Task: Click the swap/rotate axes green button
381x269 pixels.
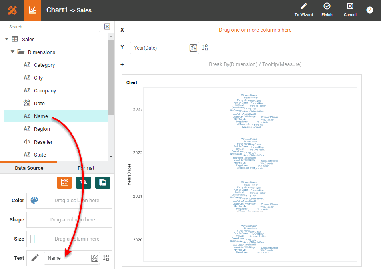Action: [103, 183]
